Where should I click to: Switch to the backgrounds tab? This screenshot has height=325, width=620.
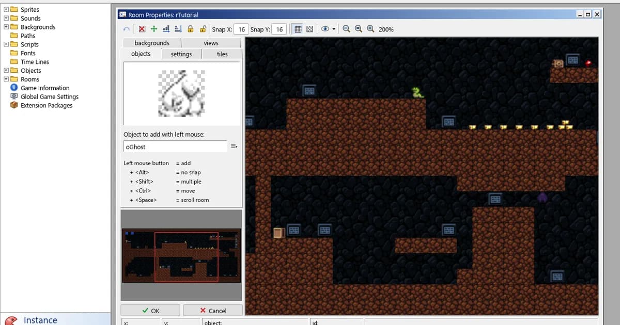tap(152, 43)
